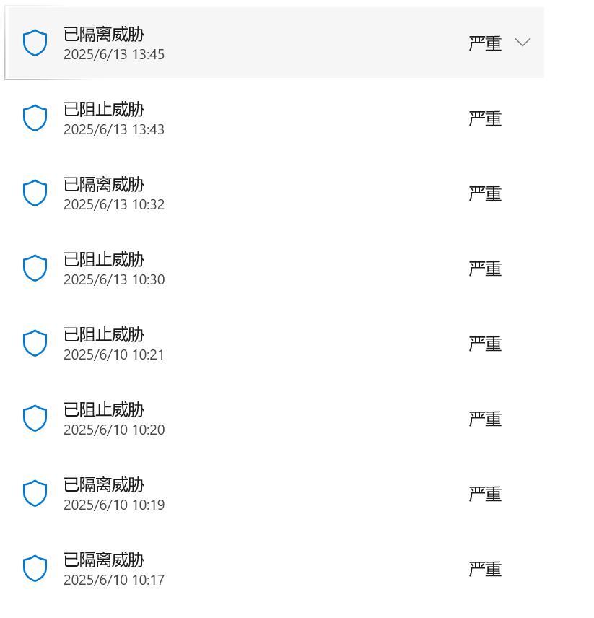Click shield icon beside 2025/6/10 10:17 entry
Screen dimensions: 594x618
click(x=35, y=569)
